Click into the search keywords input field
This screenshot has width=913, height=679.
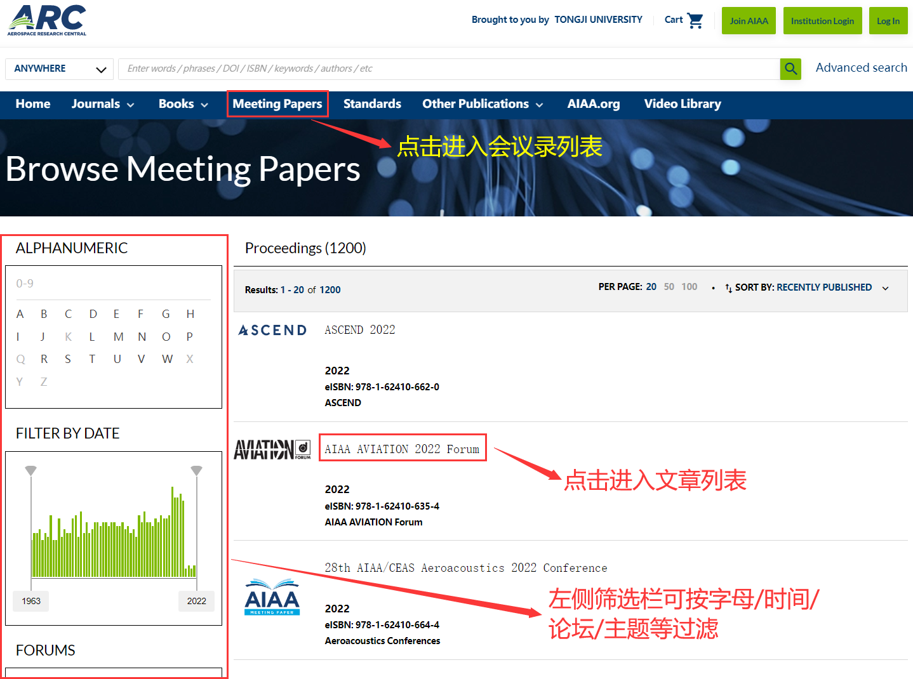tap(448, 69)
